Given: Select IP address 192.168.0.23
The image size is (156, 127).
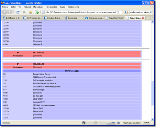Looking at the screenshot, I should tap(38, 64).
